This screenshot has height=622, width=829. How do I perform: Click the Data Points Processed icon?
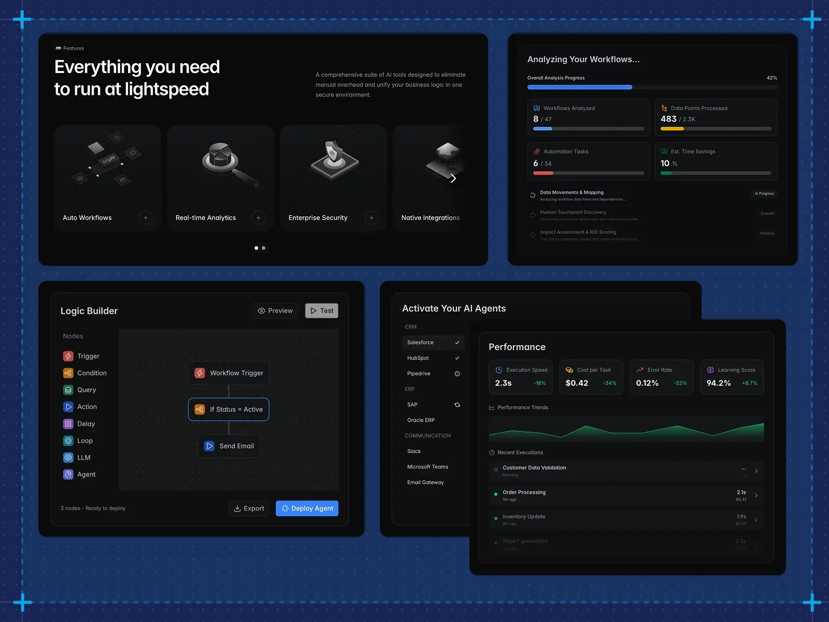[x=664, y=108]
